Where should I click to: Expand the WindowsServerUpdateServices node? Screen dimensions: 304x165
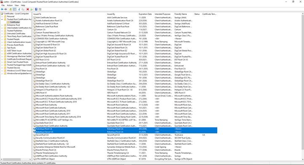(2, 73)
